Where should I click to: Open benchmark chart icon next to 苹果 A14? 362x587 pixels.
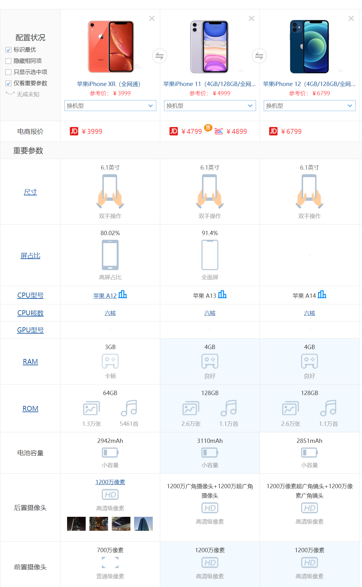[x=322, y=294]
